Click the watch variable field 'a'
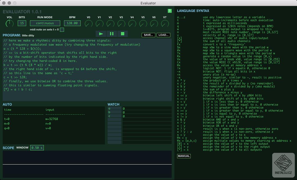This screenshot has height=180, width=297. [x=114, y=109]
